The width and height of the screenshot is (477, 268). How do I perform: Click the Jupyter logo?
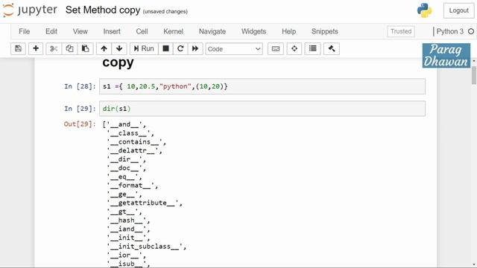(x=30, y=10)
